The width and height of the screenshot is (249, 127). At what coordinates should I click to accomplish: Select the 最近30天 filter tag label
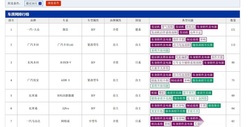point(32,3)
